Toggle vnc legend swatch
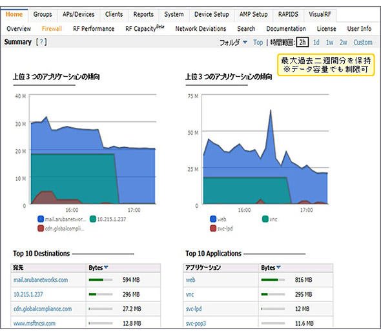 [x=265, y=219]
